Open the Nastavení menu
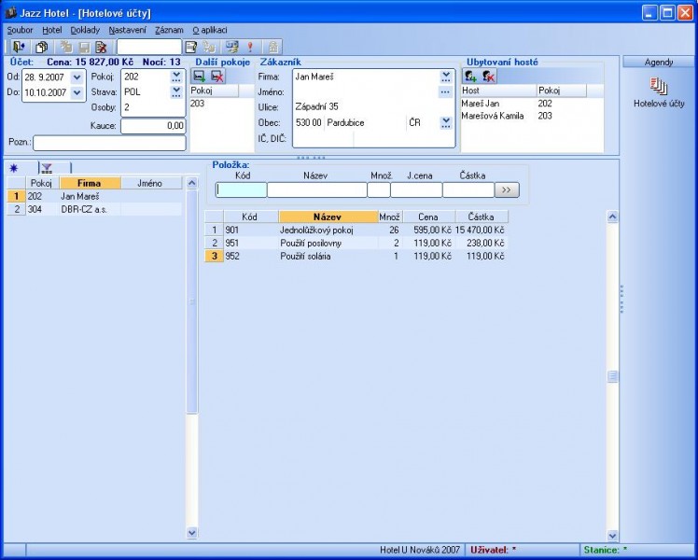This screenshot has height=560, width=698. [127, 30]
